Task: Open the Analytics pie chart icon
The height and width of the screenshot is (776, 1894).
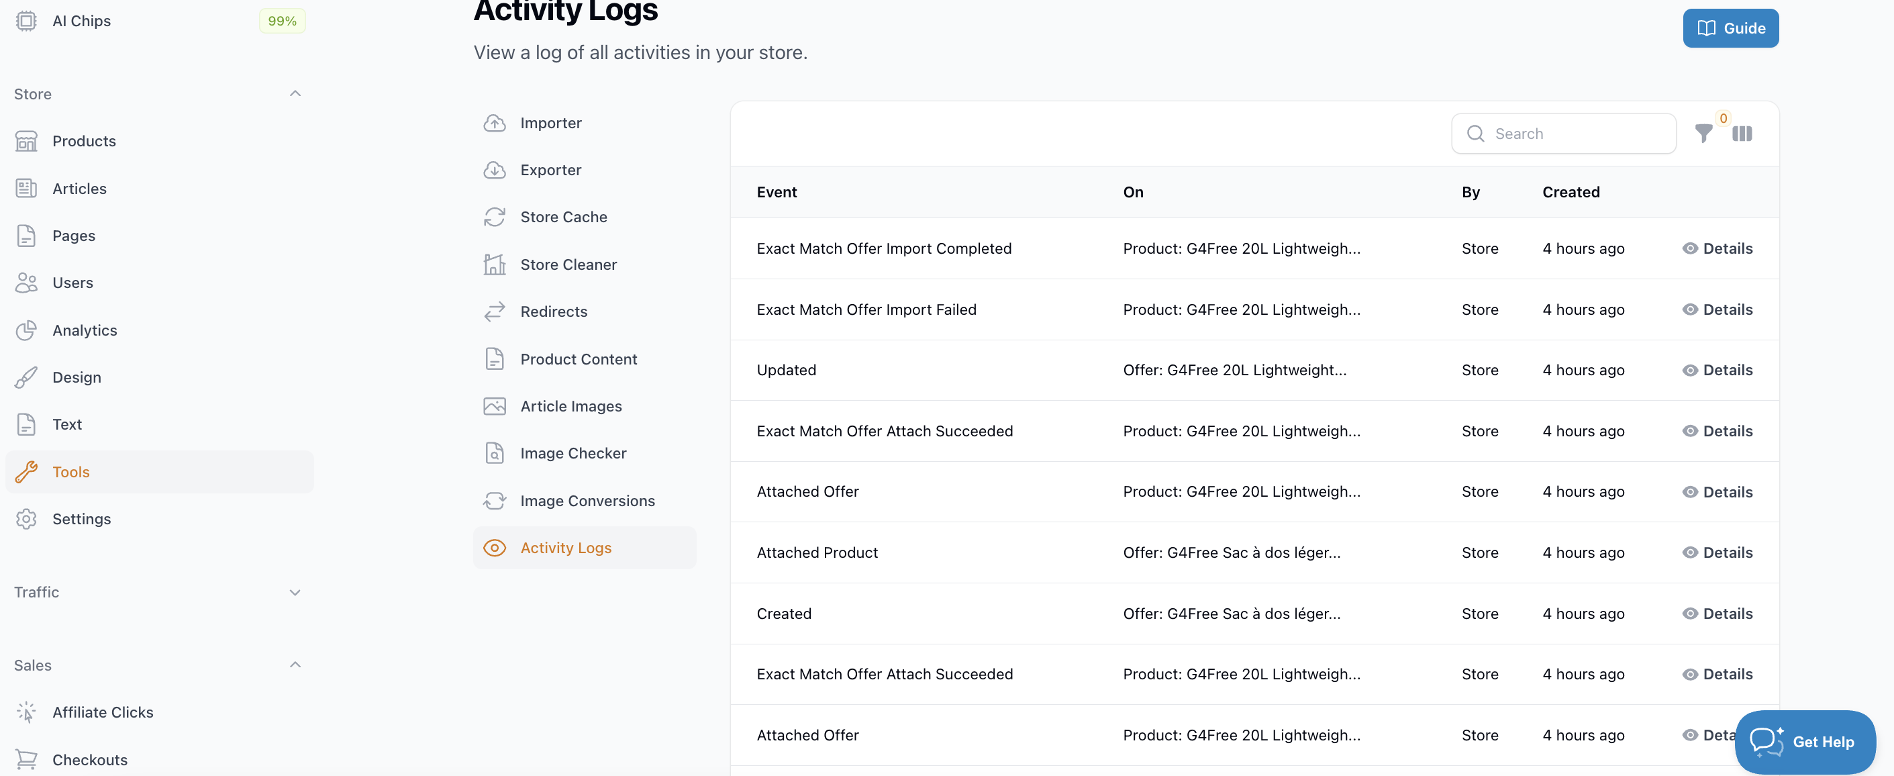Action: tap(26, 330)
